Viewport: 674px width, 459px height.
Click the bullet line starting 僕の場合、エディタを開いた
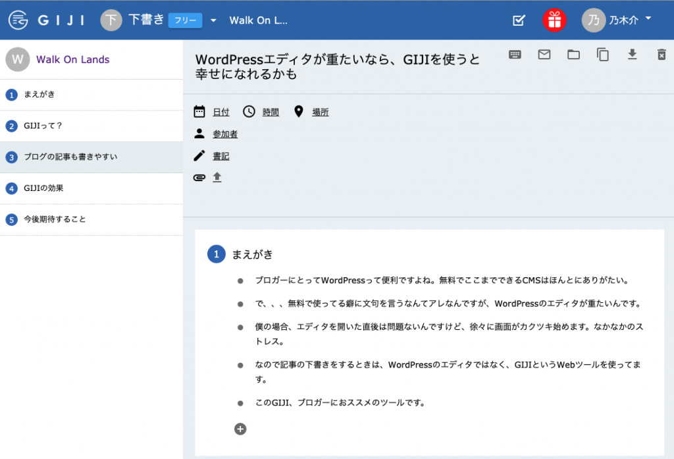(449, 334)
